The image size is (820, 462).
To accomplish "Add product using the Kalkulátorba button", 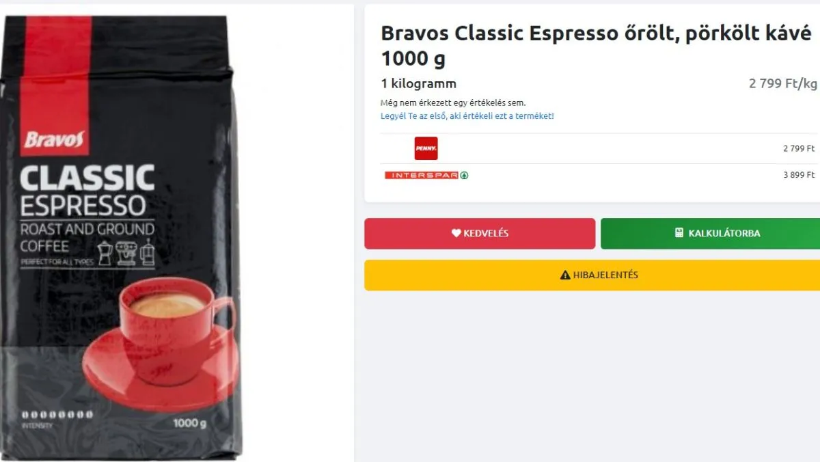I will (x=710, y=233).
